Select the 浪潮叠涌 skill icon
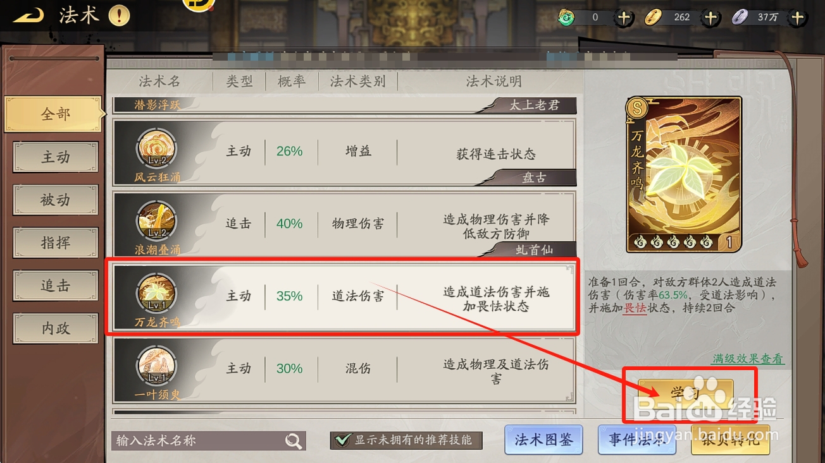 pyautogui.click(x=156, y=222)
